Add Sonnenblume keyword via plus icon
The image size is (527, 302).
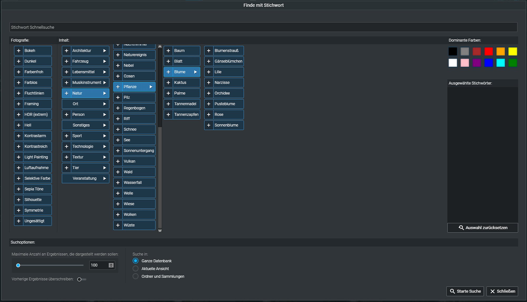coord(209,125)
